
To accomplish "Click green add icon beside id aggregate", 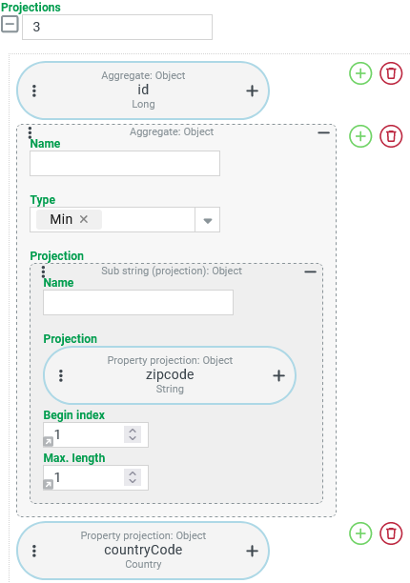I will click(x=360, y=73).
